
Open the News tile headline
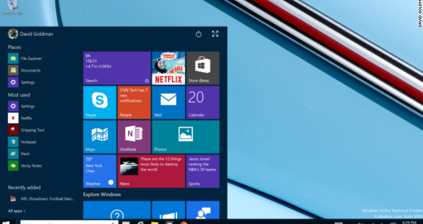pos(151,171)
